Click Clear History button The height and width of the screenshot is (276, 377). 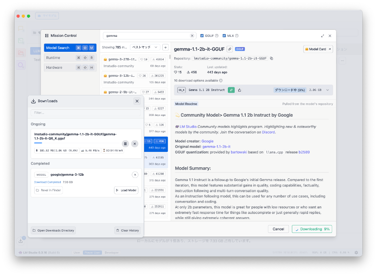click(127, 231)
